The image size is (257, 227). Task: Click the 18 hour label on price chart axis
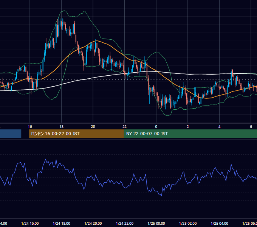[x=62, y=127]
